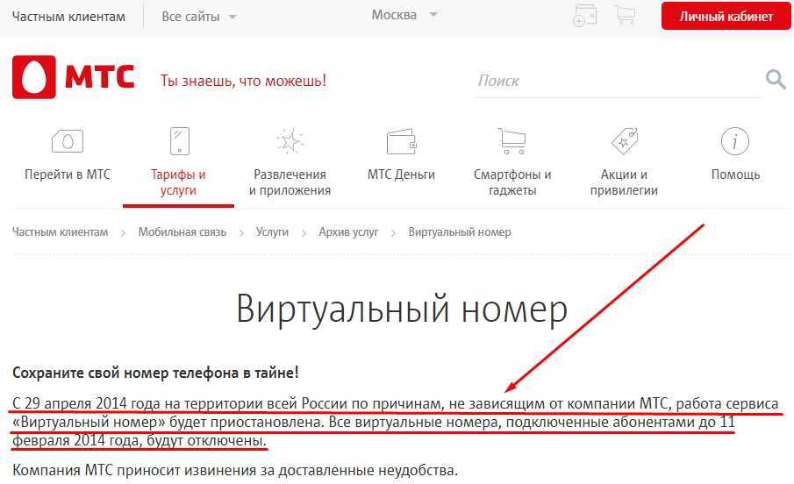Click the slogan Ты знаешь, что можешь!
The width and height of the screenshot is (794, 484).
(243, 81)
